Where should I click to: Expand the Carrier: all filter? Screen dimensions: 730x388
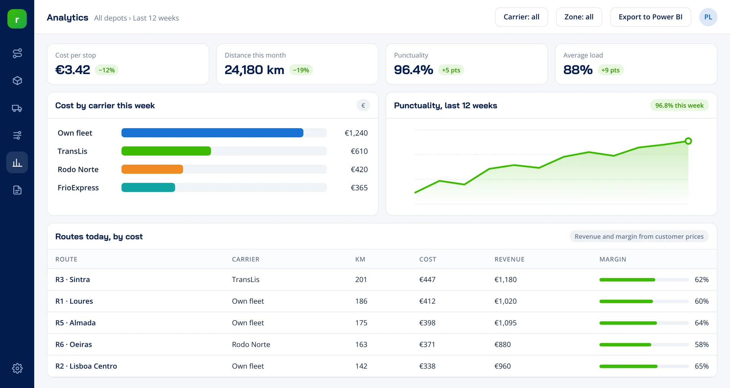coord(521,17)
